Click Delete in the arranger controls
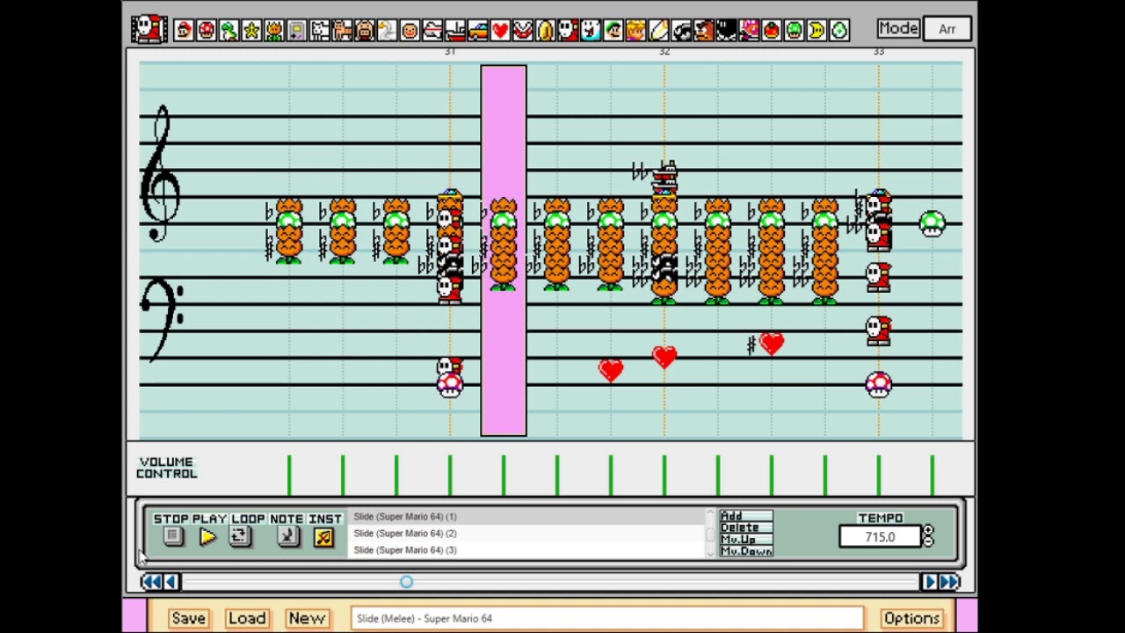 click(x=745, y=527)
